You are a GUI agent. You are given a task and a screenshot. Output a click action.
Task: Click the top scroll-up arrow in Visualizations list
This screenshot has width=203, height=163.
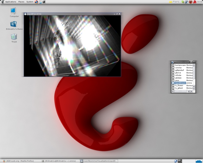194,65
